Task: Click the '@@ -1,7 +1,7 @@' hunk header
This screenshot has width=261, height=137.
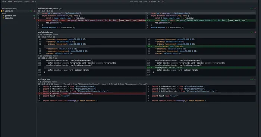Action: click(45, 11)
